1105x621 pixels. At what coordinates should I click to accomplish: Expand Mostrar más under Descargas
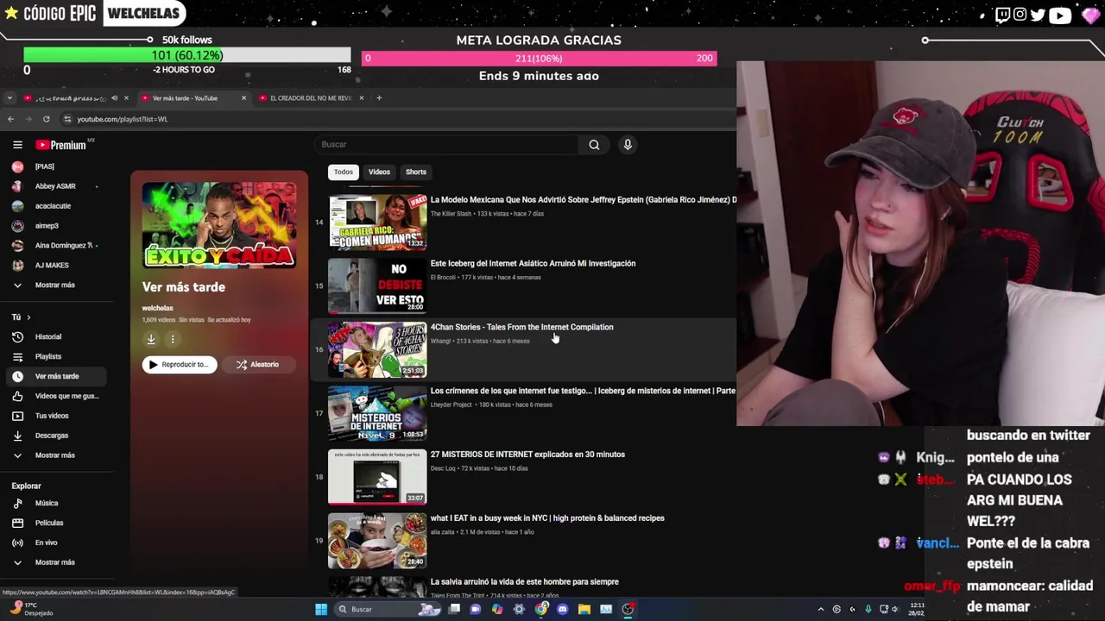(57, 455)
